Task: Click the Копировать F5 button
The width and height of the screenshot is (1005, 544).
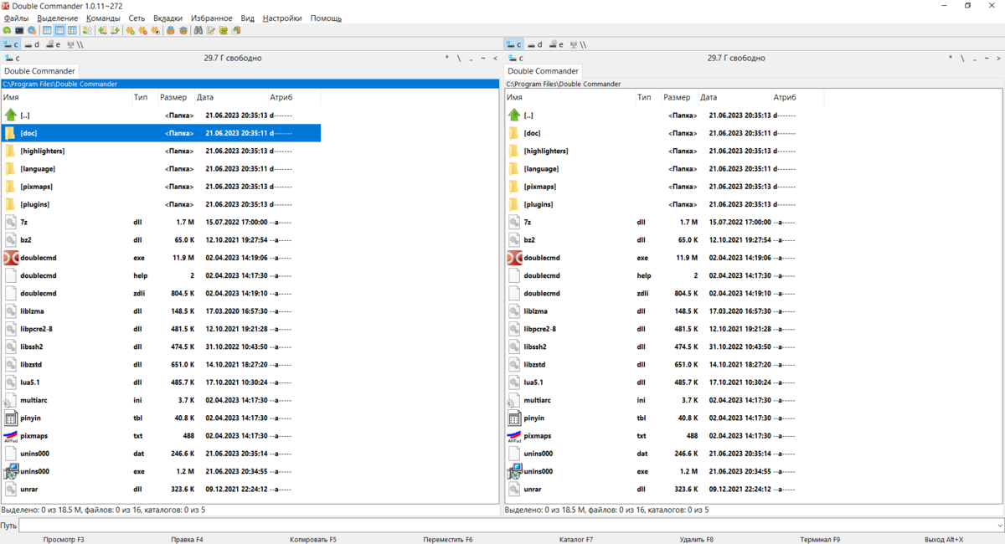Action: pyautogui.click(x=313, y=539)
